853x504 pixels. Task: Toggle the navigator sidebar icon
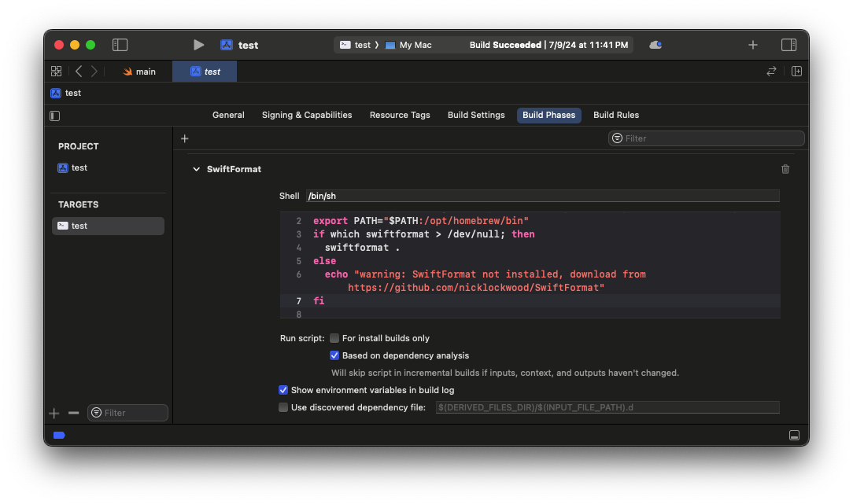click(120, 45)
